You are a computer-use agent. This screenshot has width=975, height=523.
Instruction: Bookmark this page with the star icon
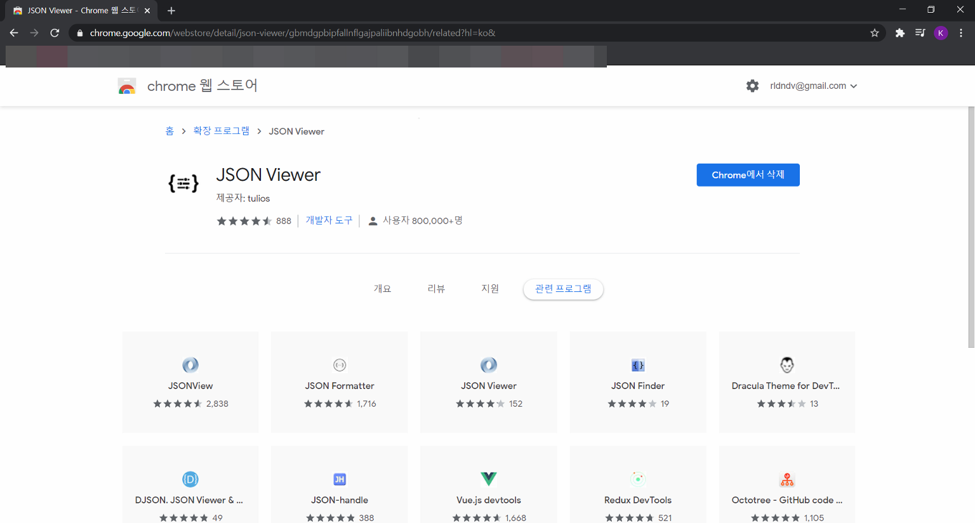pyautogui.click(x=875, y=33)
